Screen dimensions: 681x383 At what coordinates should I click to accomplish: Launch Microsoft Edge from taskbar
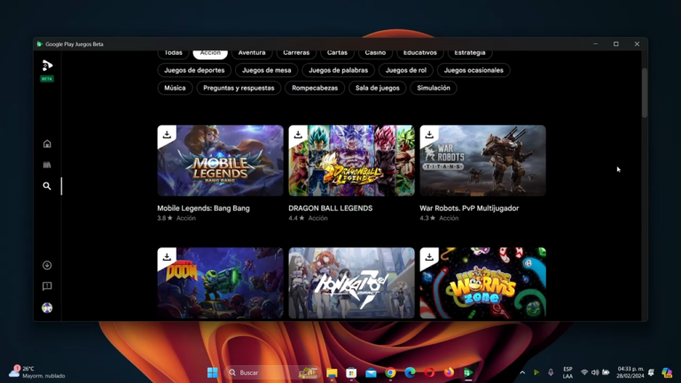410,372
